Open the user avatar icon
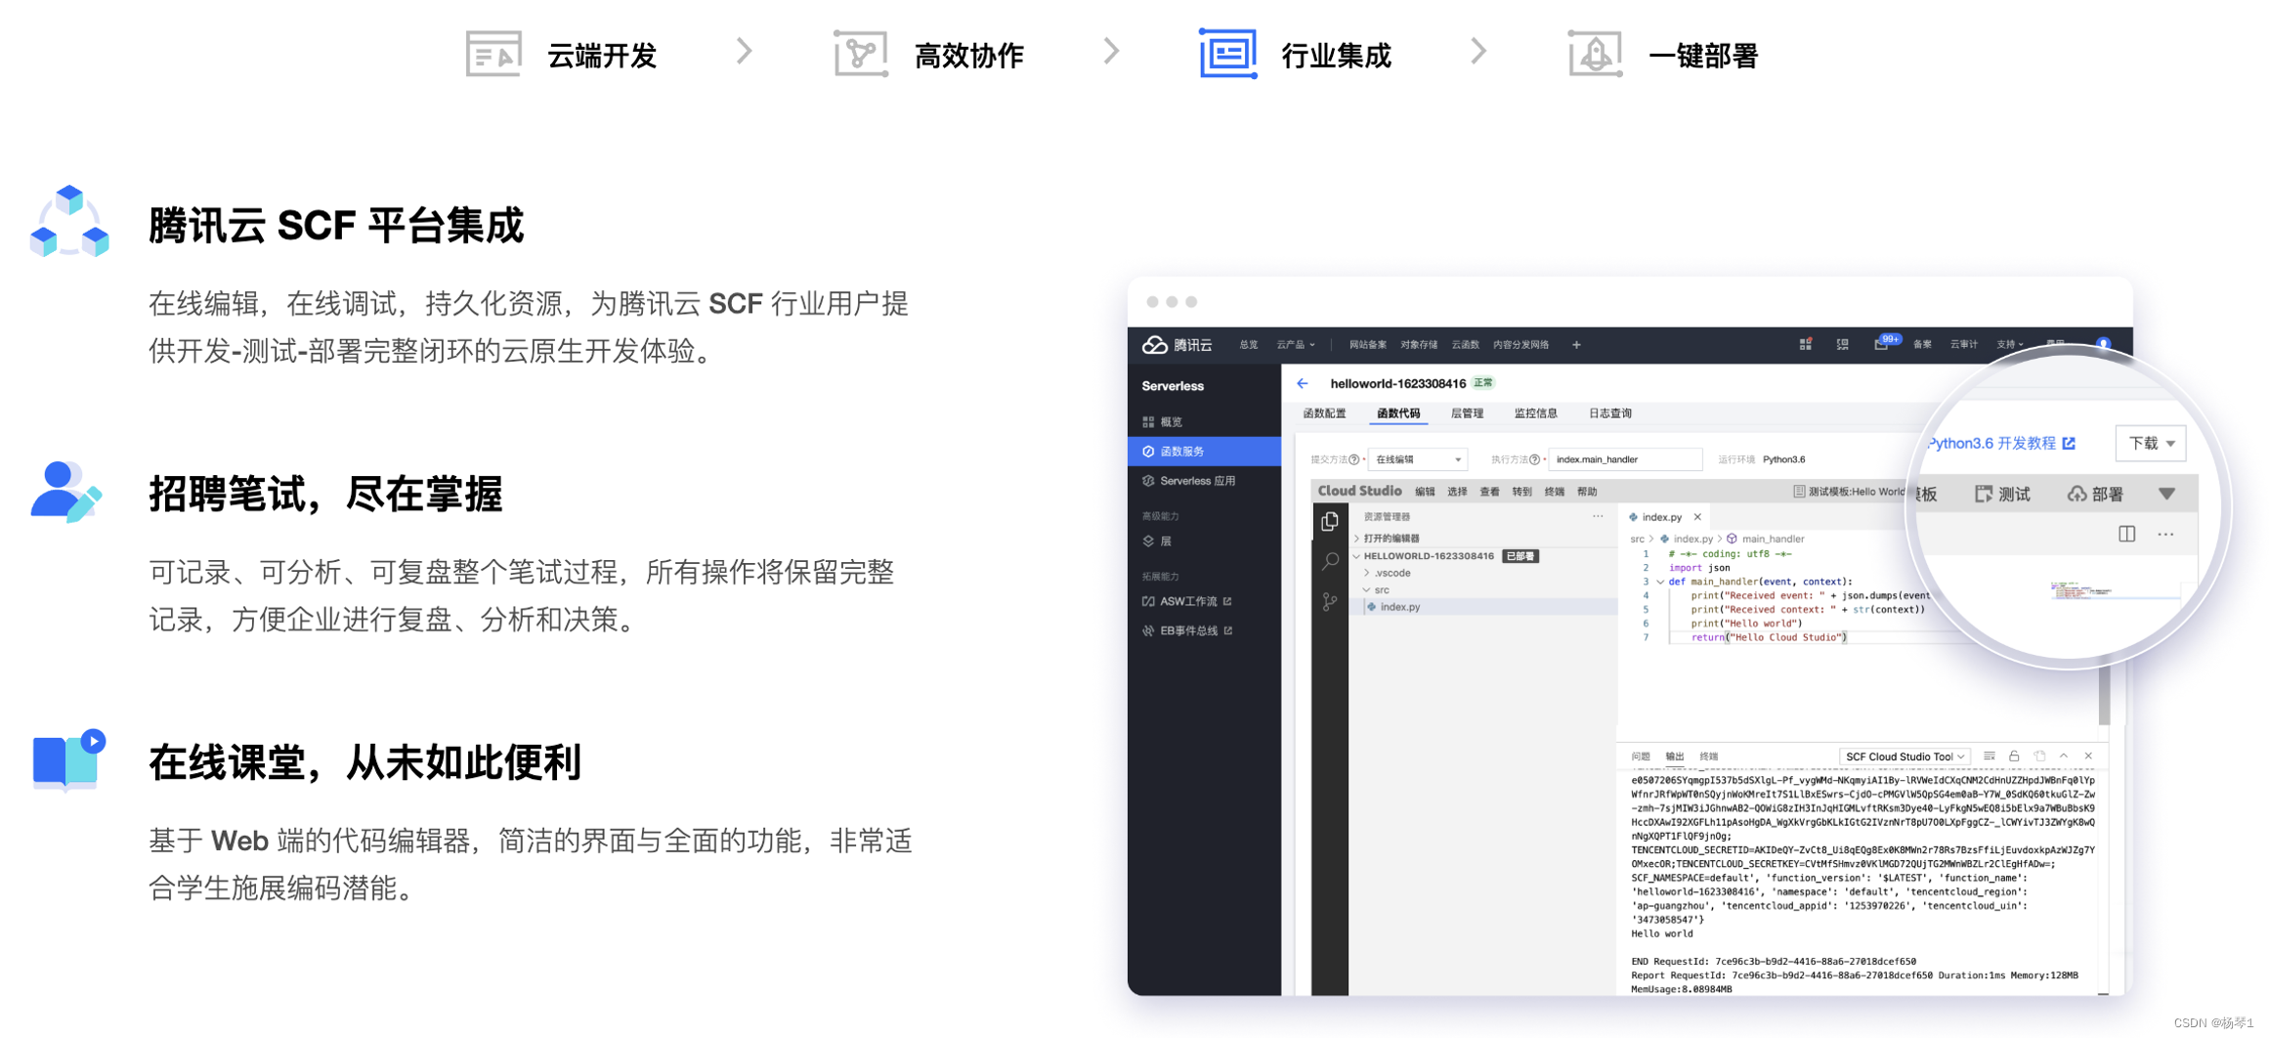The height and width of the screenshot is (1038, 2269). pyautogui.click(x=2105, y=344)
